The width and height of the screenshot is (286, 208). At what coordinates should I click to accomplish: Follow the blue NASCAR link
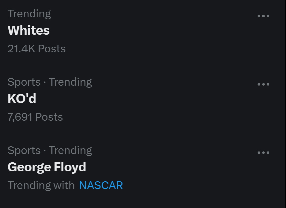point(101,185)
